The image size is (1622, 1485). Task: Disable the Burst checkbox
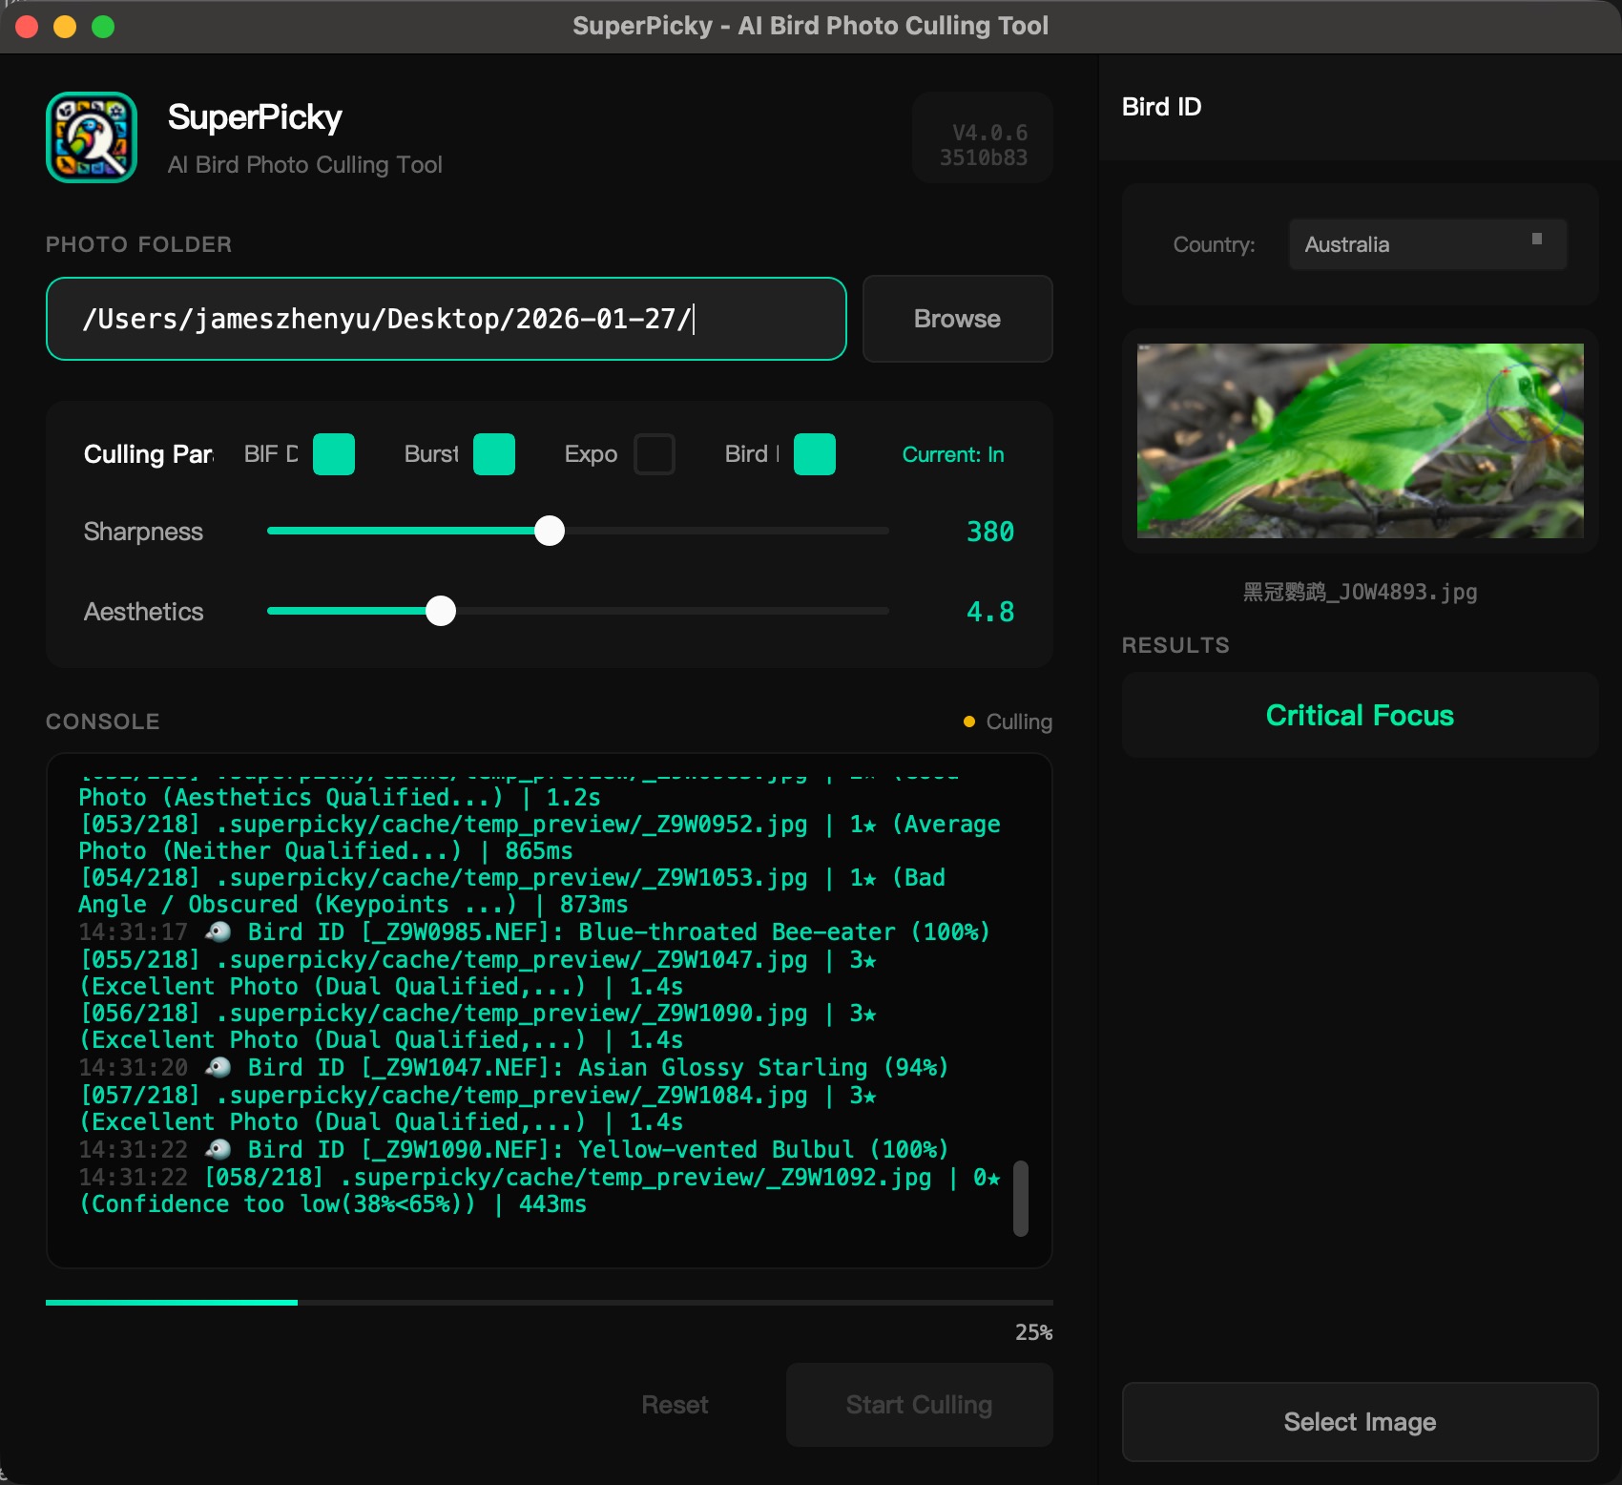494,454
